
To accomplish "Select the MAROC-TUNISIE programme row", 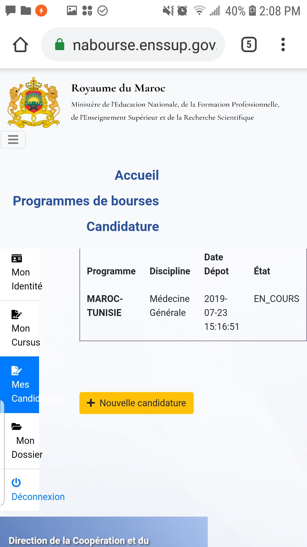I will tap(105, 306).
